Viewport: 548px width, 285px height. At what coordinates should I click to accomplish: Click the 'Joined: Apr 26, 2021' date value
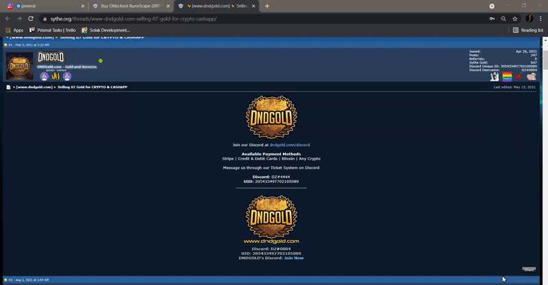point(526,51)
